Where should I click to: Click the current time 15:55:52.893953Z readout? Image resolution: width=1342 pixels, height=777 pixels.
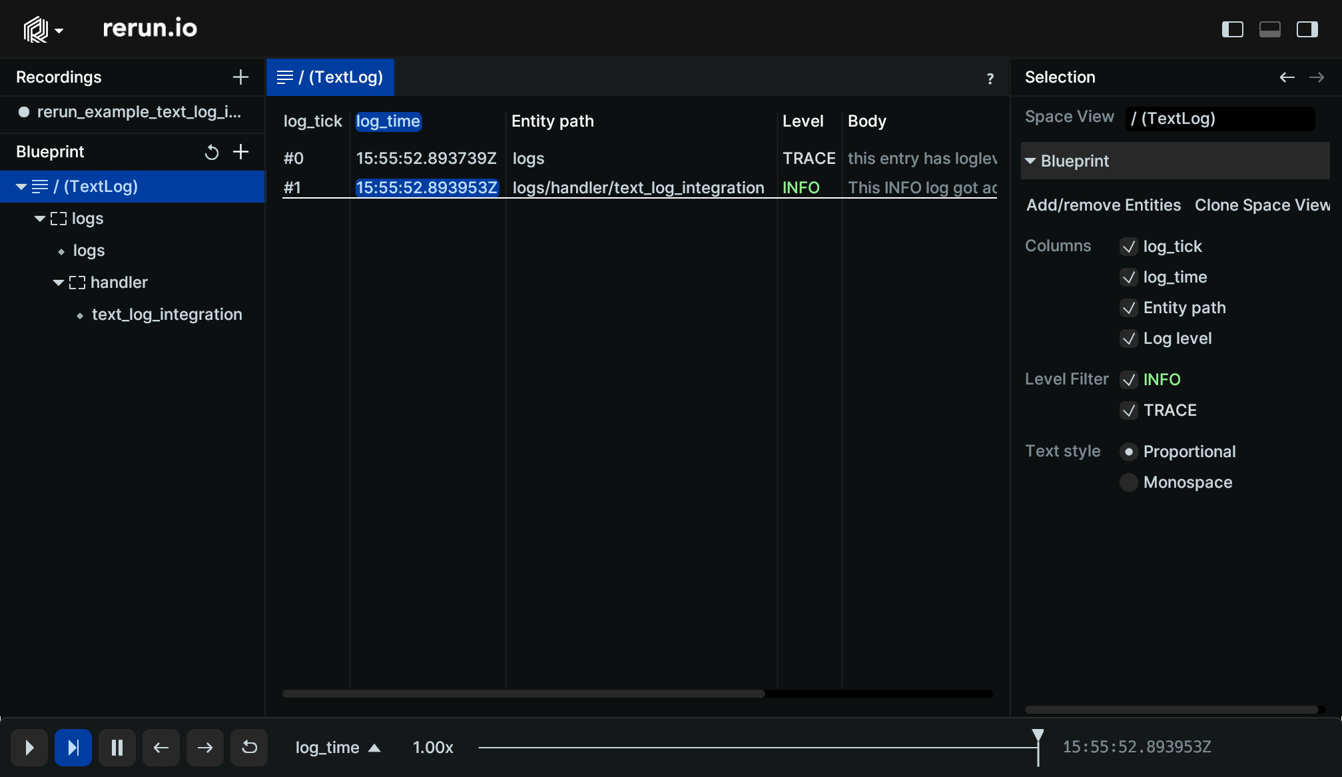pos(1137,747)
